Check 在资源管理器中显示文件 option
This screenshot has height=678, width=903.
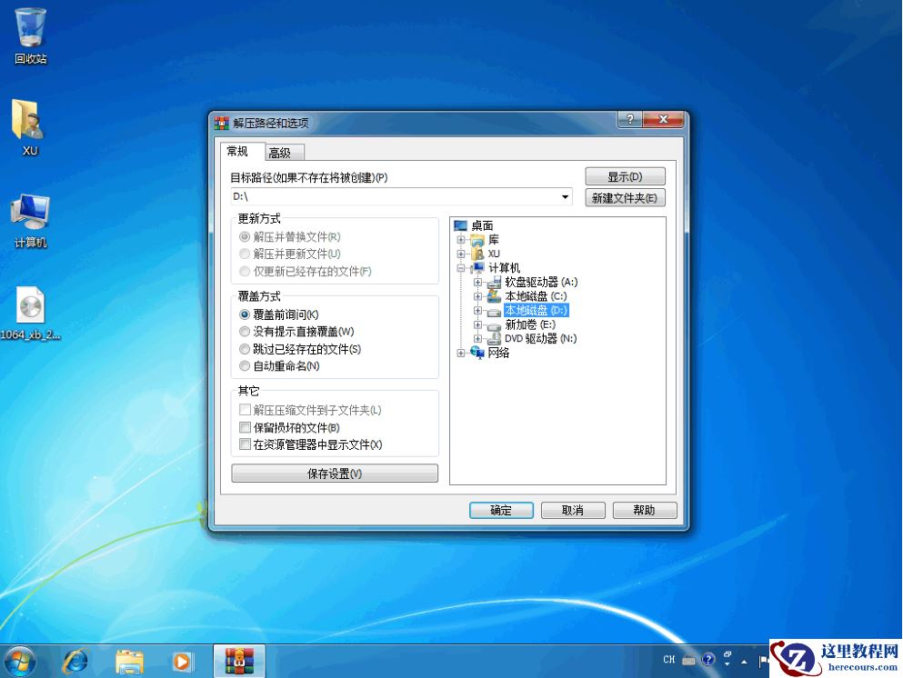(x=245, y=444)
